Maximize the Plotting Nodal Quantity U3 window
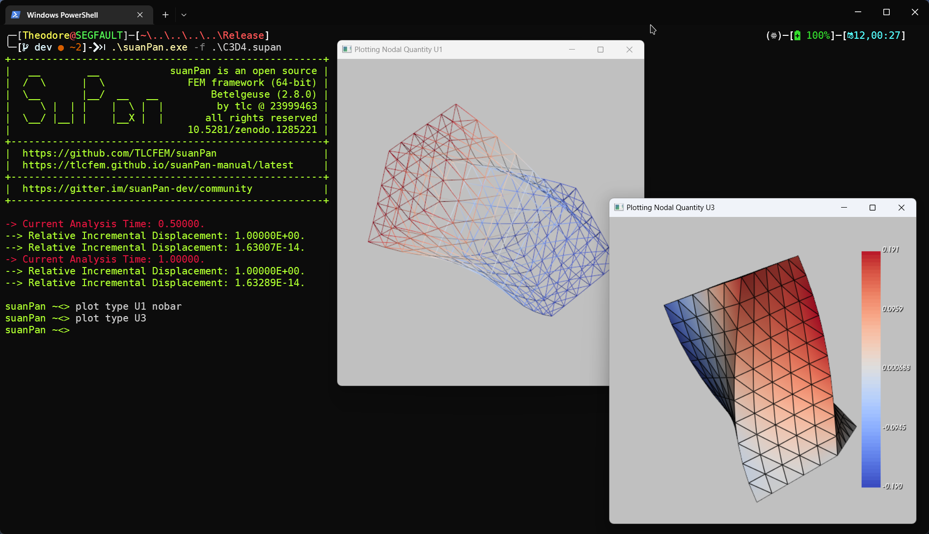The image size is (929, 534). click(873, 208)
